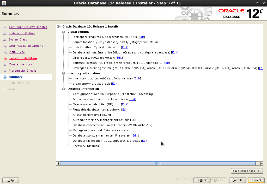Minimize the installer window
The height and width of the screenshot is (184, 267).
coord(251,3)
